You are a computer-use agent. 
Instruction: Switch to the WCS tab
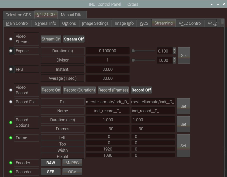pos(144,23)
